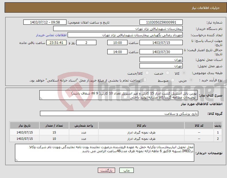Open the اطلاعات تماس خریدار link
The width and height of the screenshot is (227, 178).
pos(51,35)
